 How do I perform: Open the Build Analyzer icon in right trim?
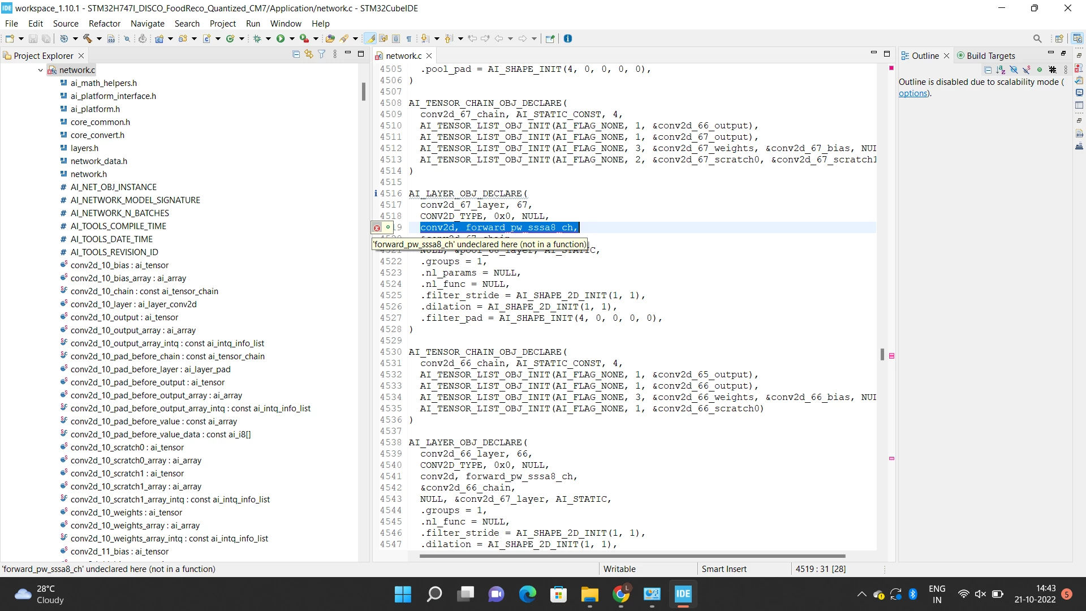click(1079, 134)
